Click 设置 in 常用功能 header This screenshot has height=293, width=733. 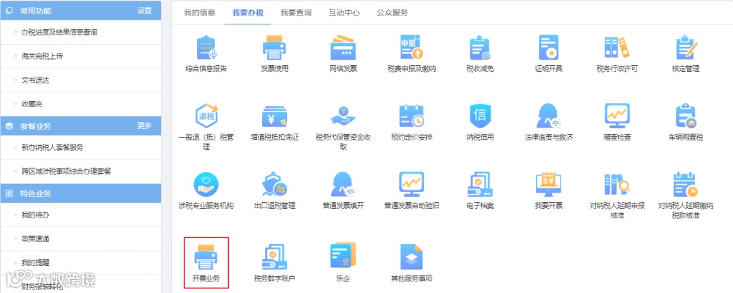point(145,10)
